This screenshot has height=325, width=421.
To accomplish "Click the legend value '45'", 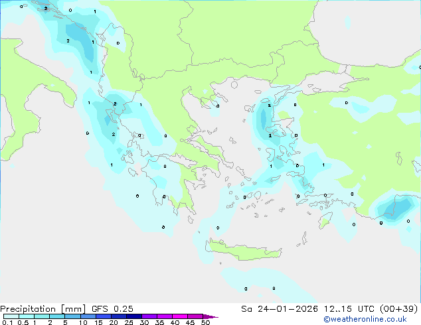I will coord(190,322).
